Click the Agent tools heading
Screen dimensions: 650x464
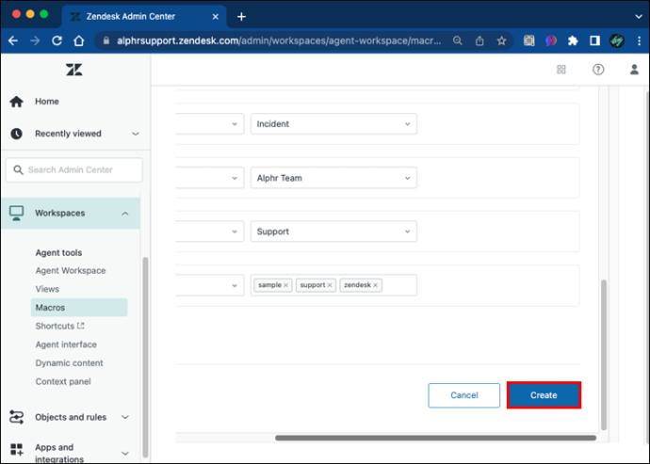[58, 253]
